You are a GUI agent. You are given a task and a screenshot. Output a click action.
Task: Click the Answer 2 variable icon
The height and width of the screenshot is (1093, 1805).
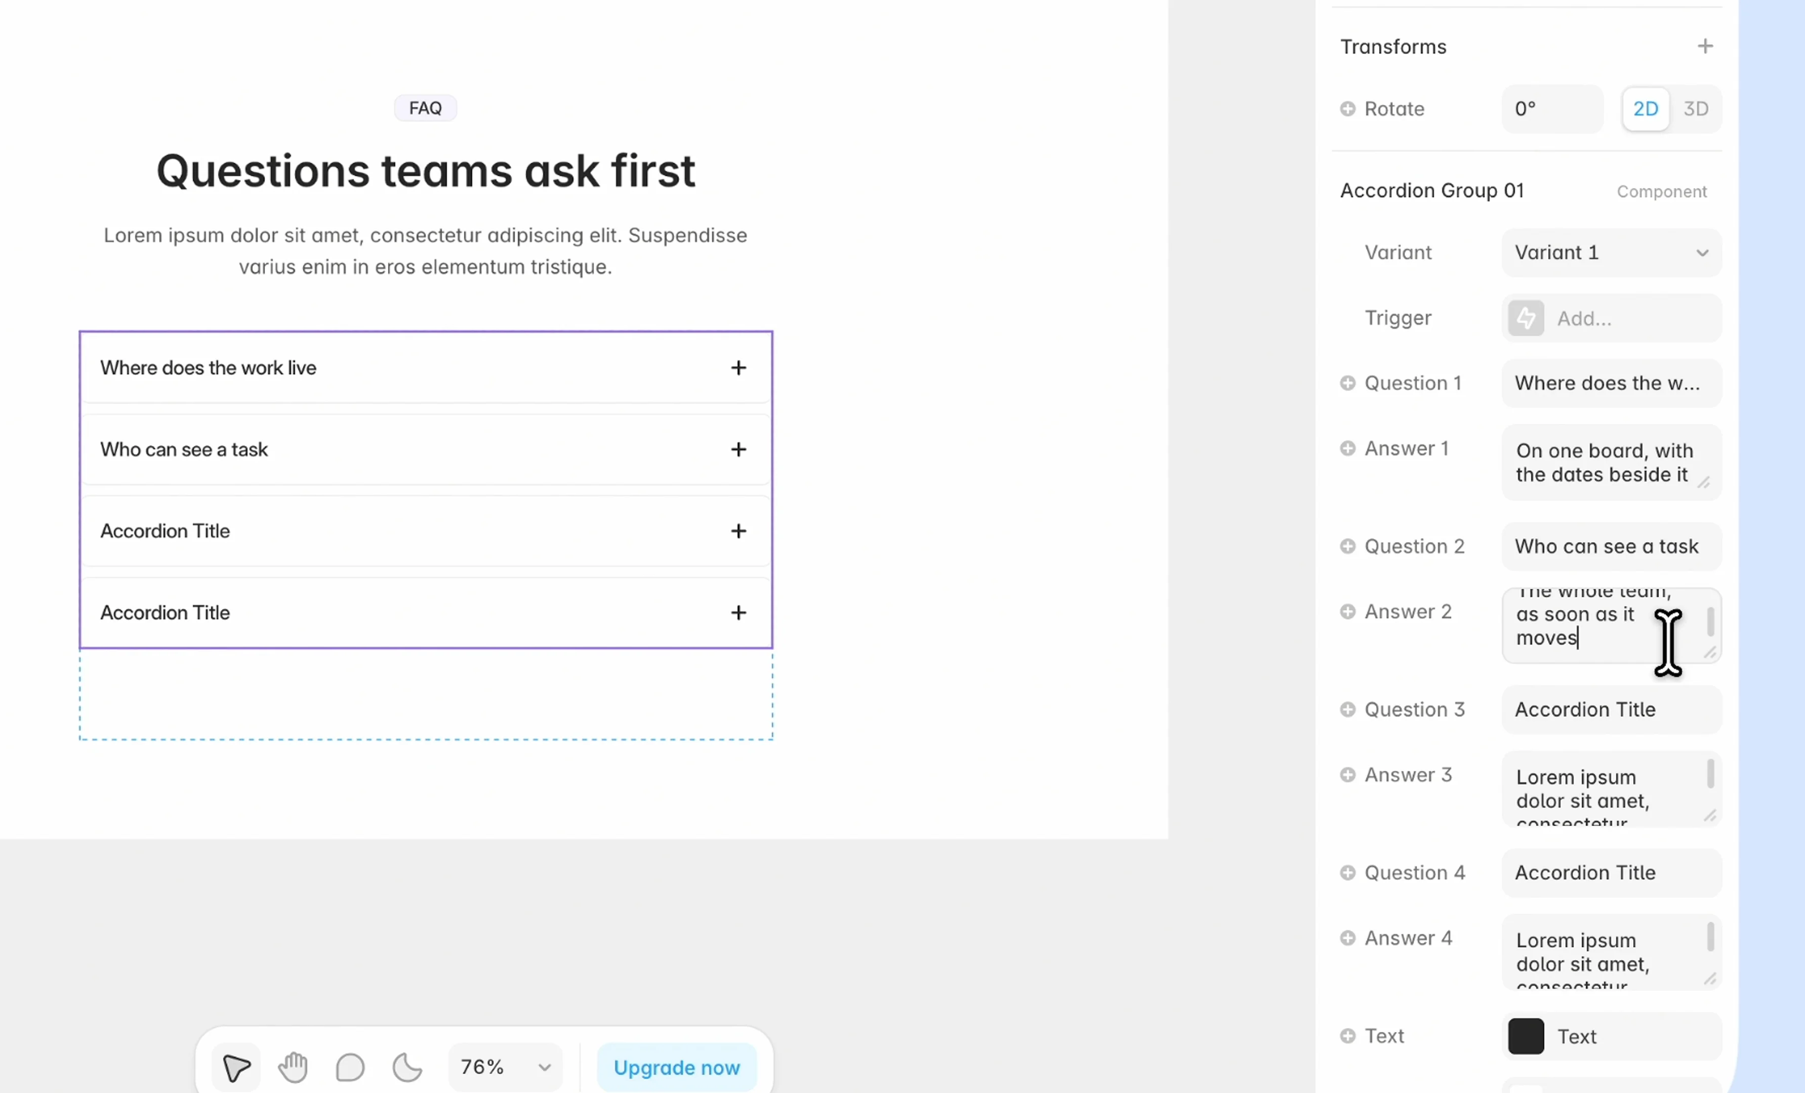click(x=1348, y=612)
